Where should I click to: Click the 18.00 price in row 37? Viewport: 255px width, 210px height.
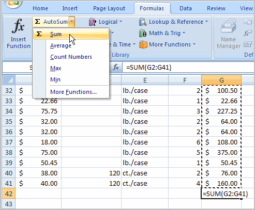38,142
